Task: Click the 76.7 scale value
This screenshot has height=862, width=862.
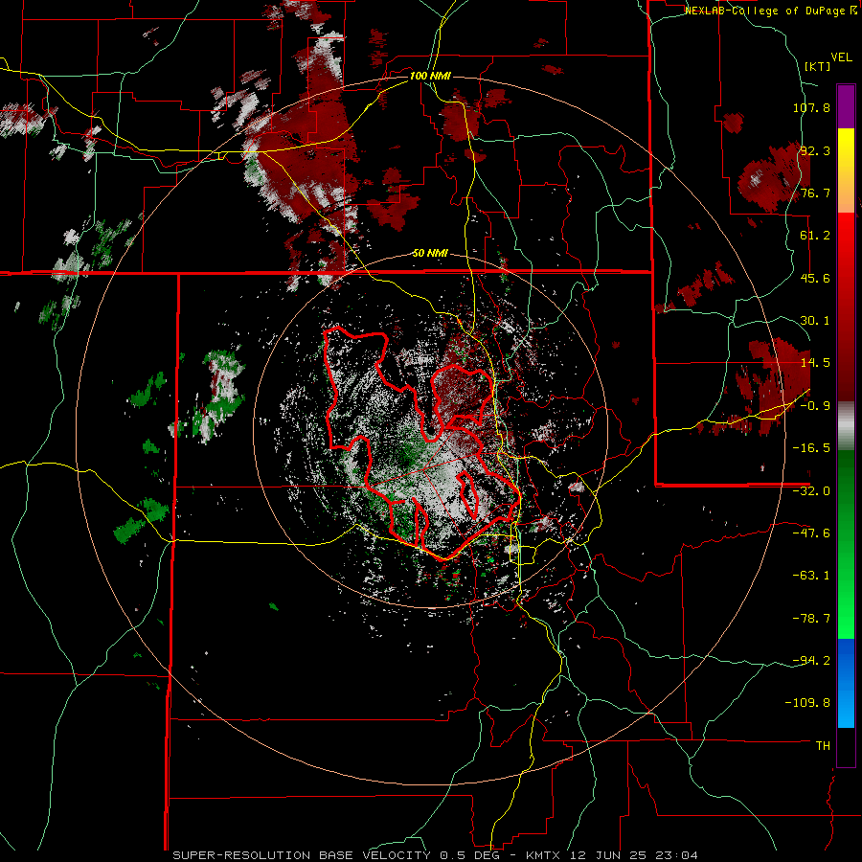Action: point(815,193)
